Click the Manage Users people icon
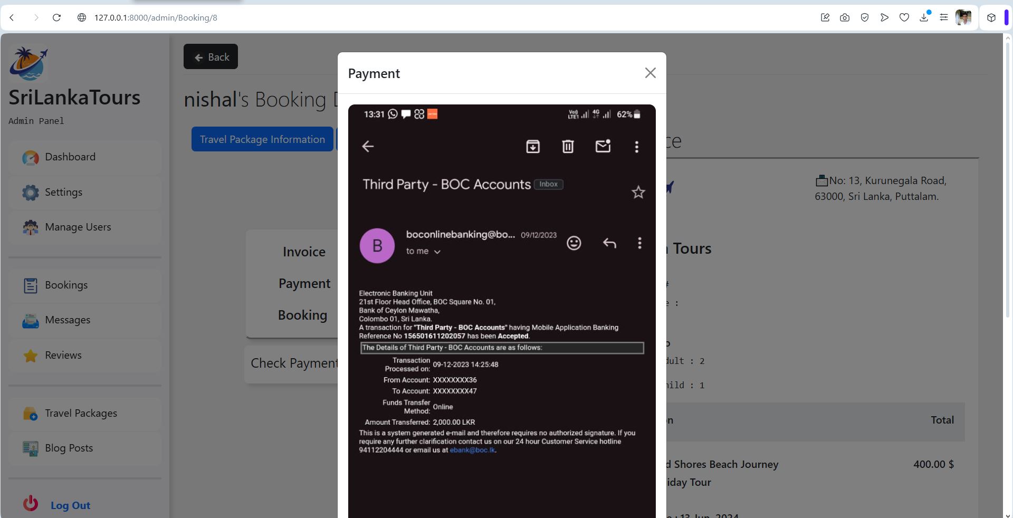The height and width of the screenshot is (518, 1013). [31, 227]
